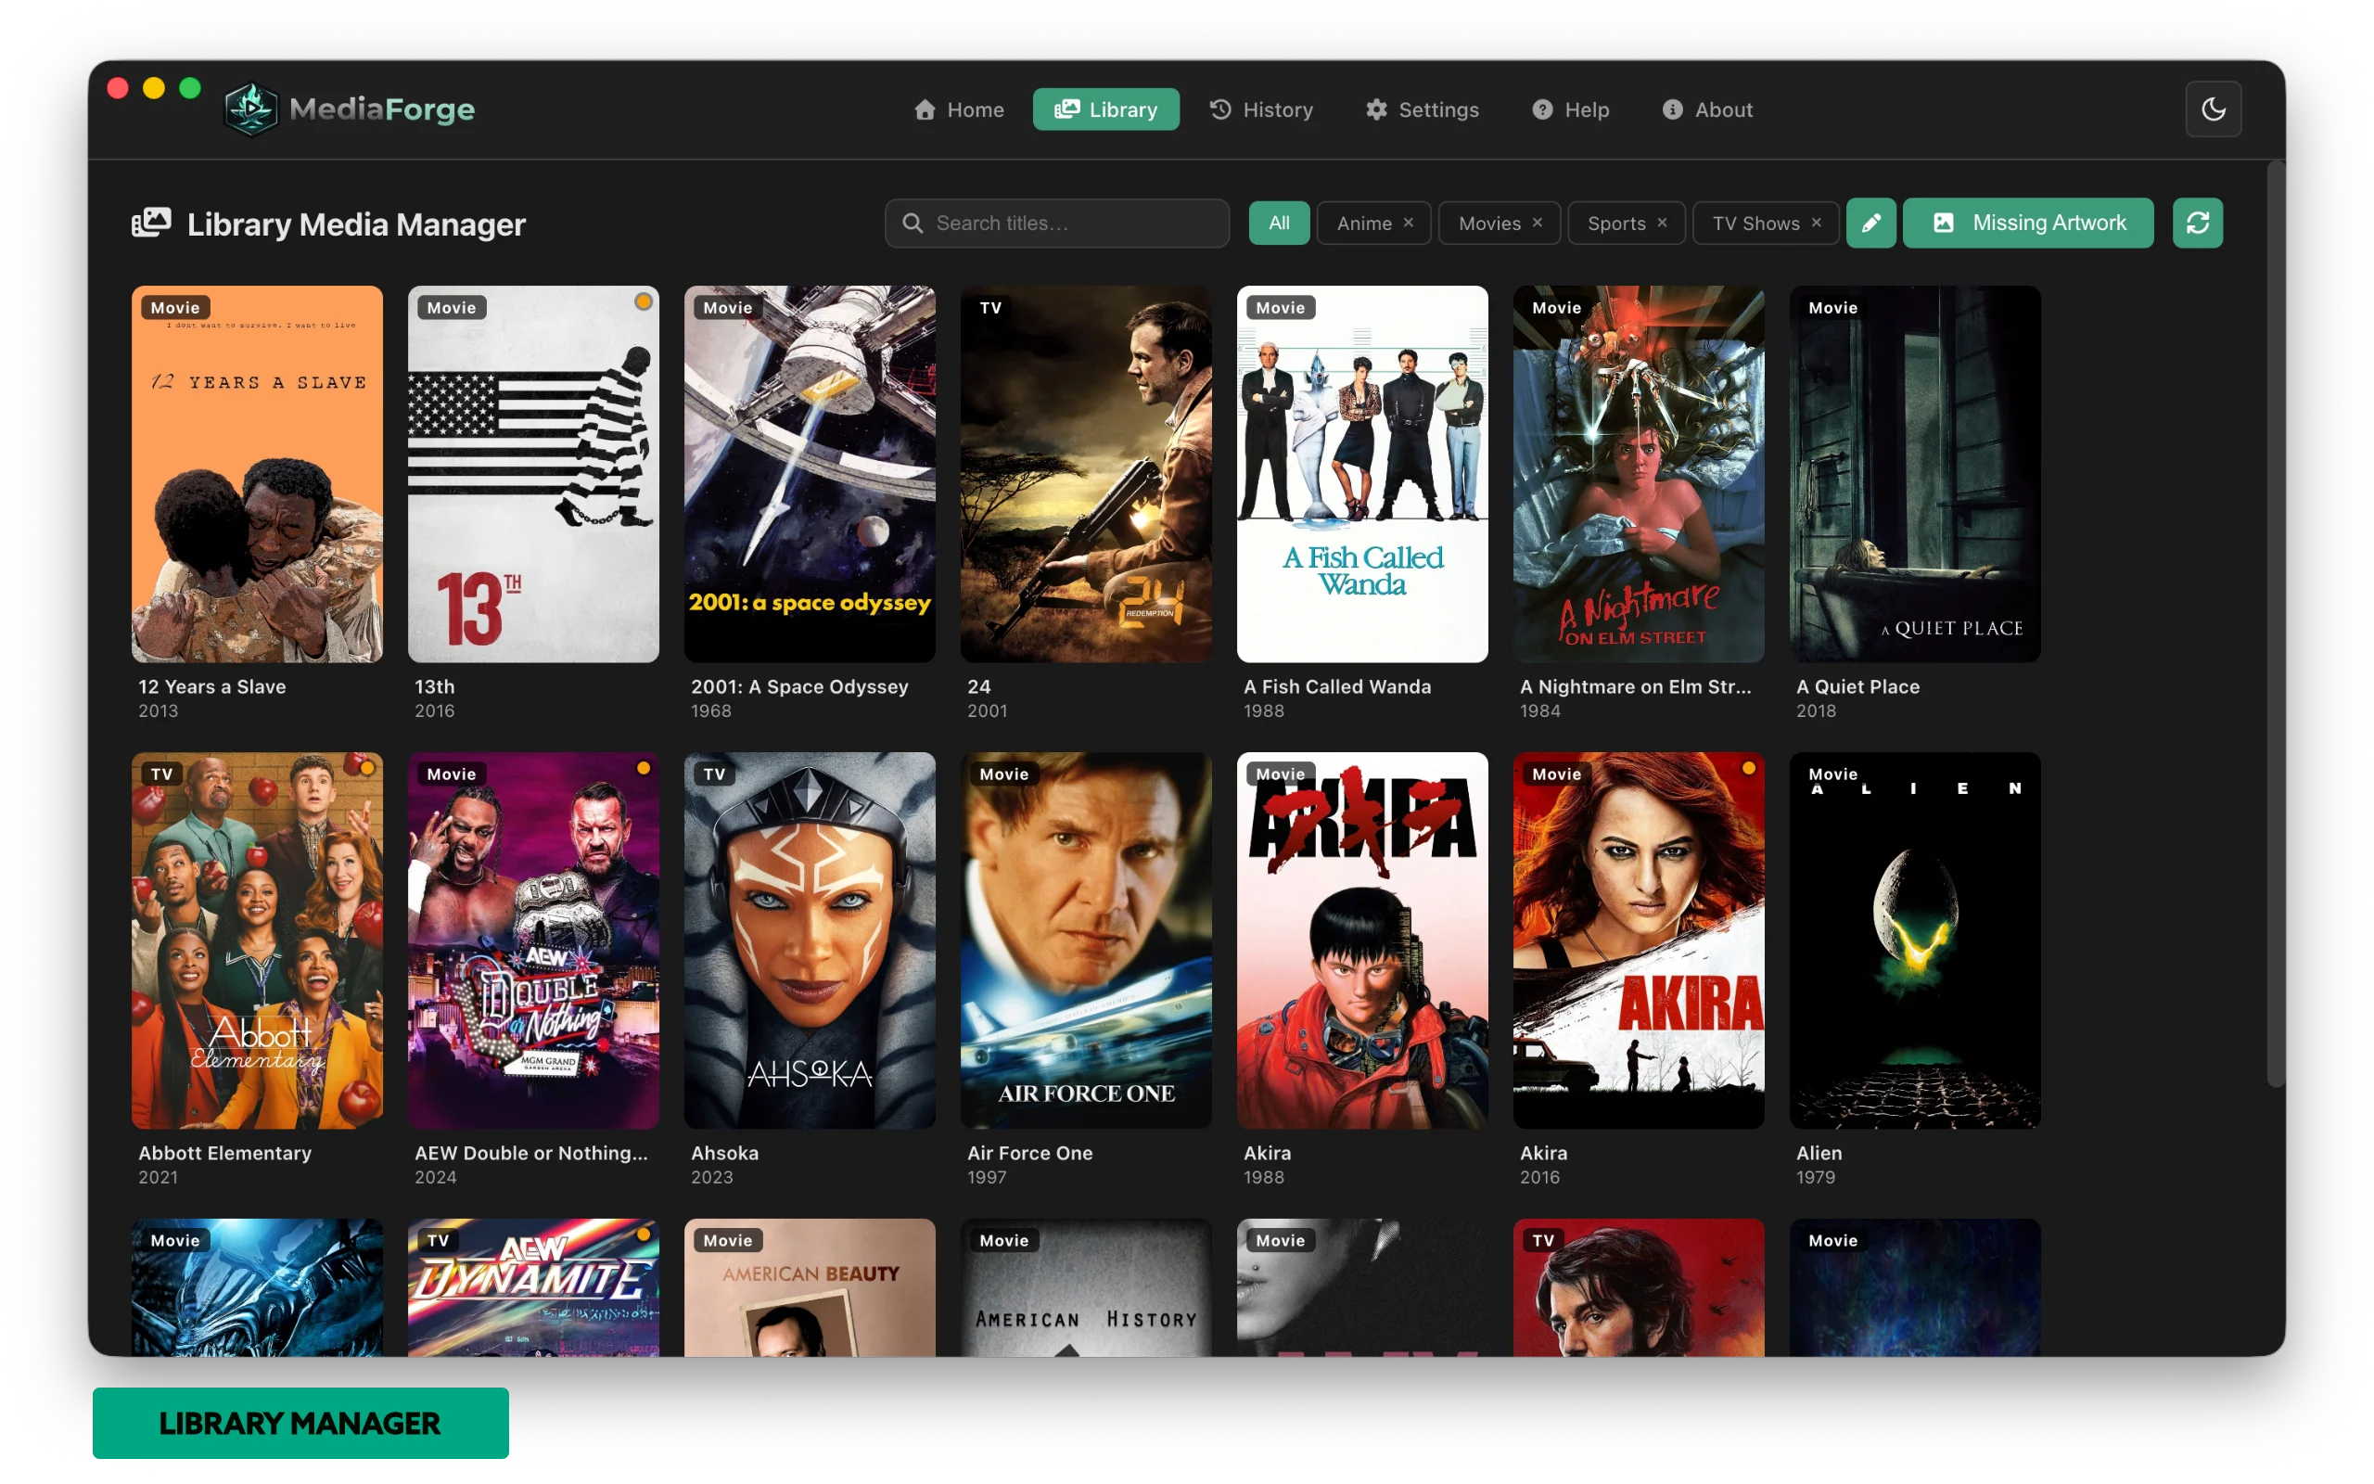Click the MediaForge logo icon
Image resolution: width=2374 pixels, height=1484 pixels.
coord(251,109)
